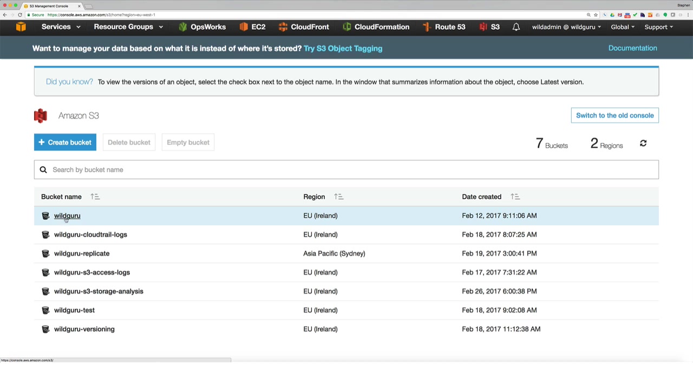Click the Amazon S3 red logo icon
This screenshot has height=390, width=693.
[x=41, y=115]
